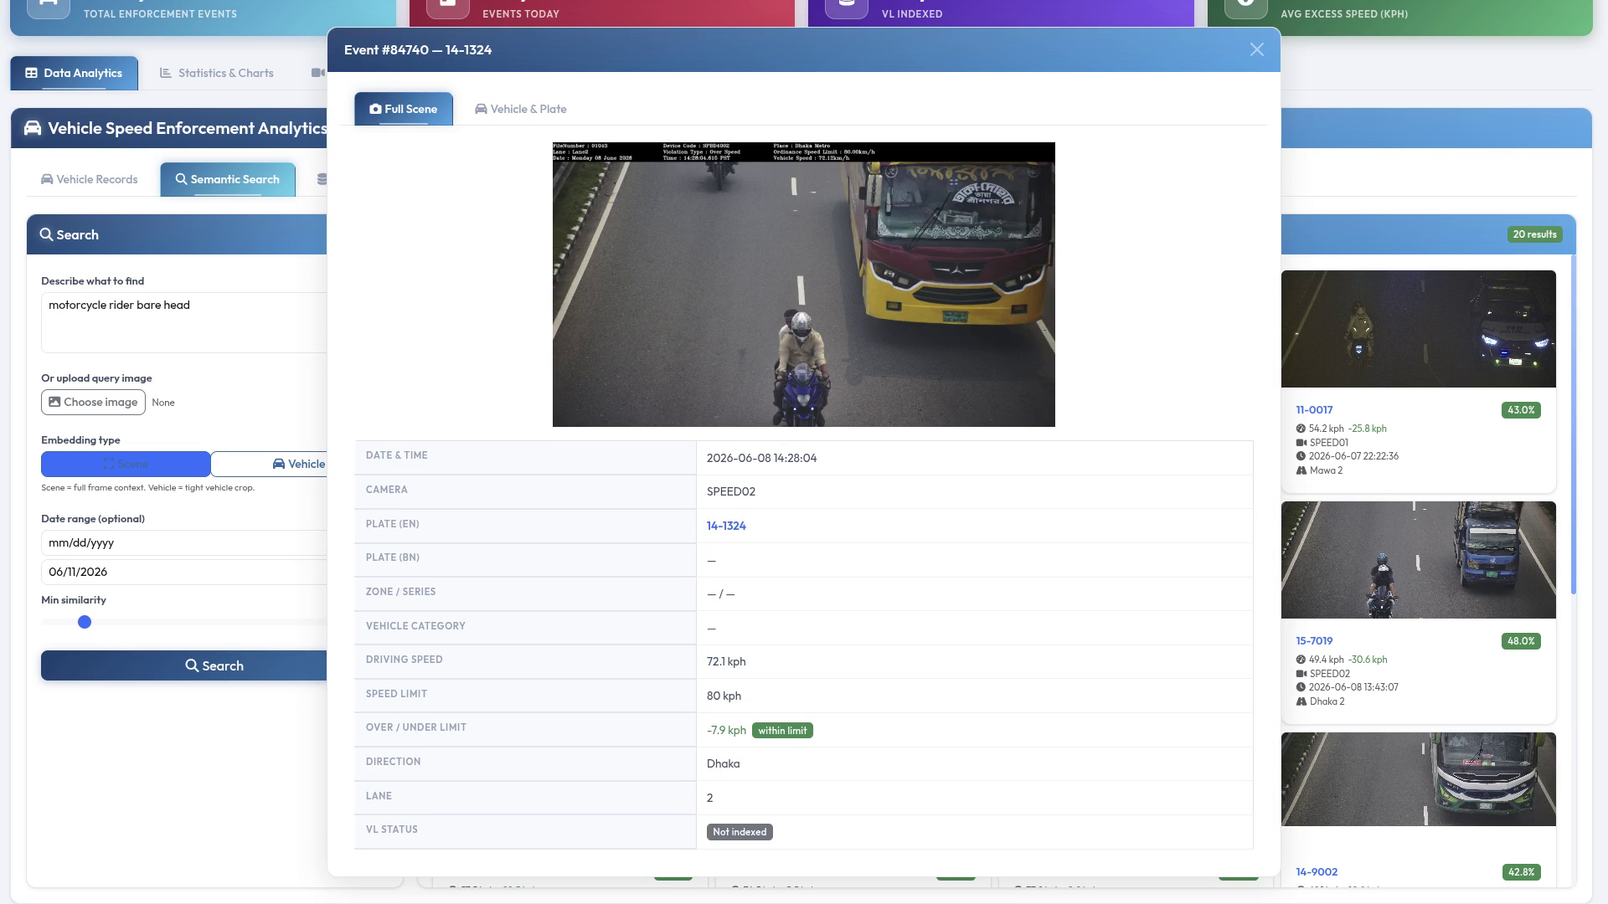Click the chart icon on Statistics & Charts tab
The height and width of the screenshot is (904, 1608).
pyautogui.click(x=166, y=73)
